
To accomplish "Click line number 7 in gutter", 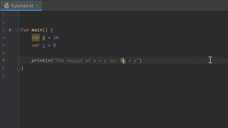I will point(3,60).
